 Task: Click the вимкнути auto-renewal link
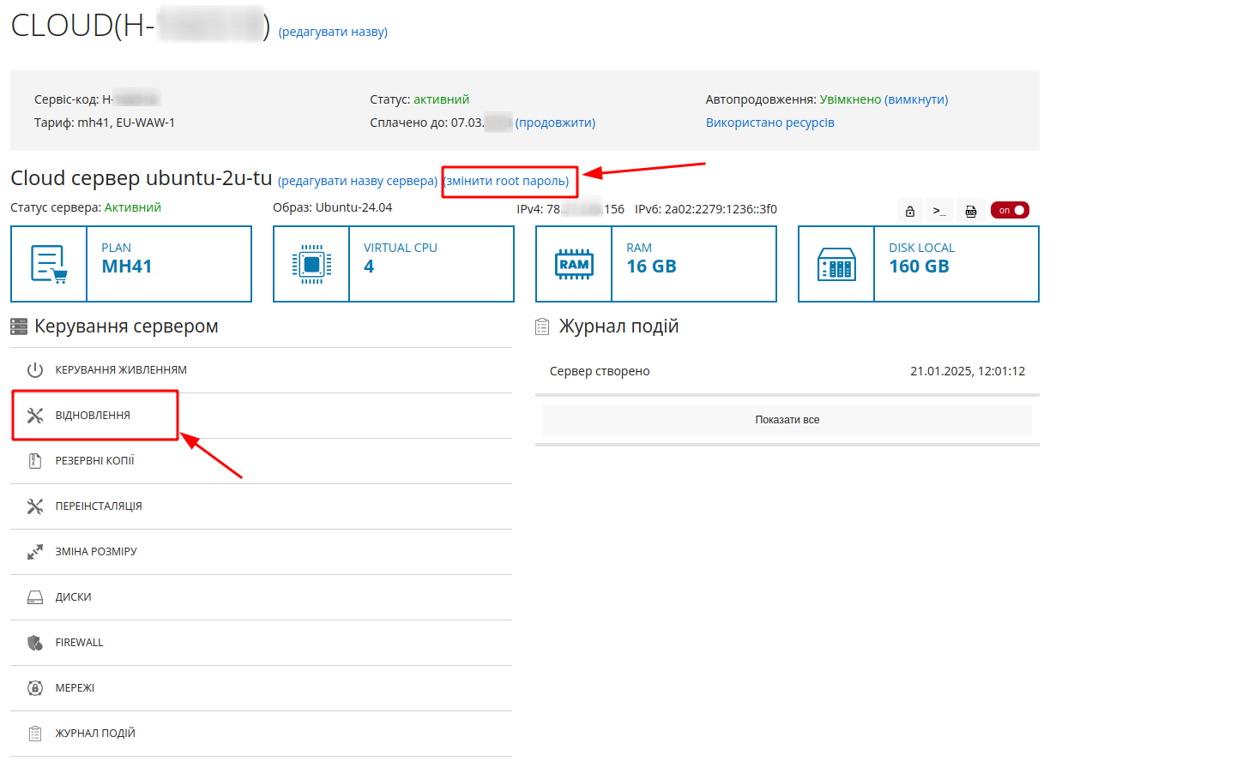pyautogui.click(x=916, y=99)
